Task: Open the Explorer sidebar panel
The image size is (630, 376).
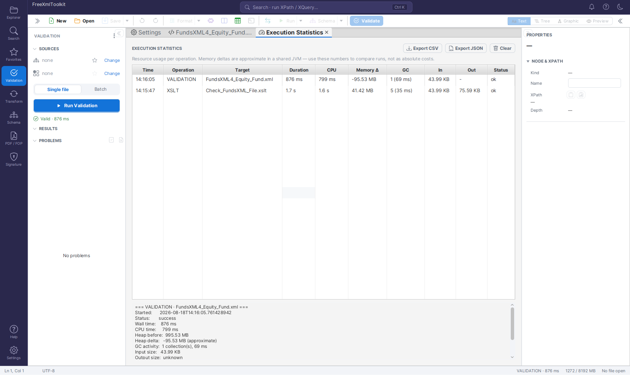Action: point(13,13)
